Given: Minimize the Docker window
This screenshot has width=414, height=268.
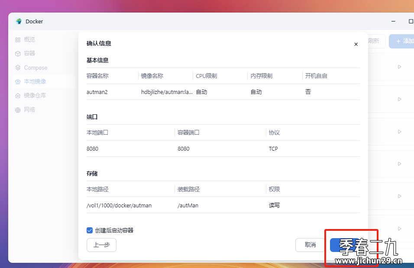Looking at the screenshot, I should (x=393, y=21).
